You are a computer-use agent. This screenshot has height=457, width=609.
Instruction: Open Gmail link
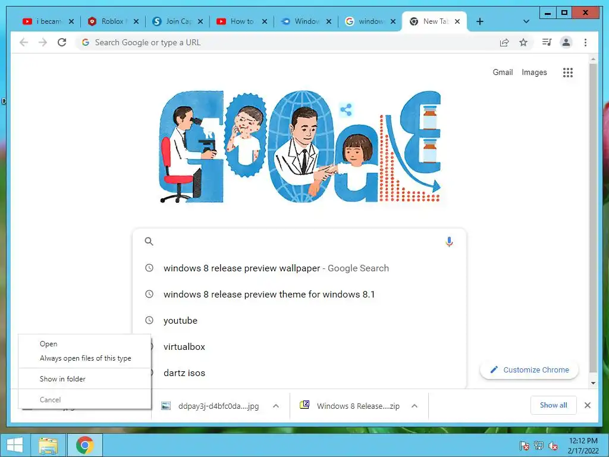point(503,72)
